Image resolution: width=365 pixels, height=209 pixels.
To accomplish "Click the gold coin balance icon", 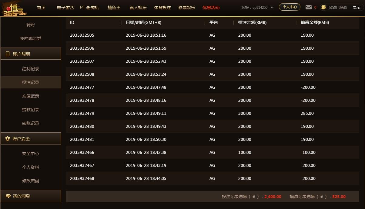I will (323, 7).
